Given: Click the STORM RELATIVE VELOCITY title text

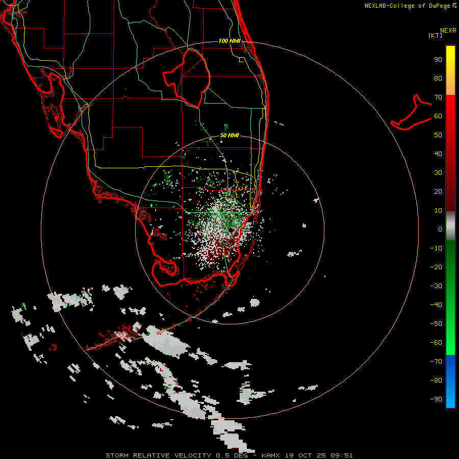Looking at the screenshot, I should [x=159, y=455].
